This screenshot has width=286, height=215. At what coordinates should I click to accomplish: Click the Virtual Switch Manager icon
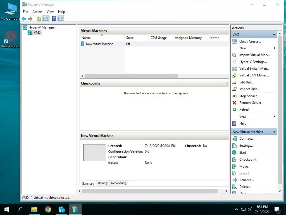coord(234,69)
